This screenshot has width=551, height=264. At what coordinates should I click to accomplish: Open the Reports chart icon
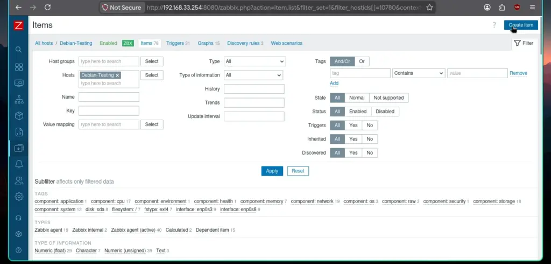[x=19, y=133]
